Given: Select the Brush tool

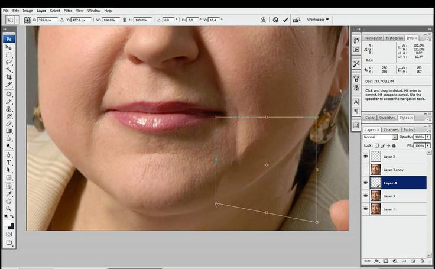Looking at the screenshot, I should 9,102.
